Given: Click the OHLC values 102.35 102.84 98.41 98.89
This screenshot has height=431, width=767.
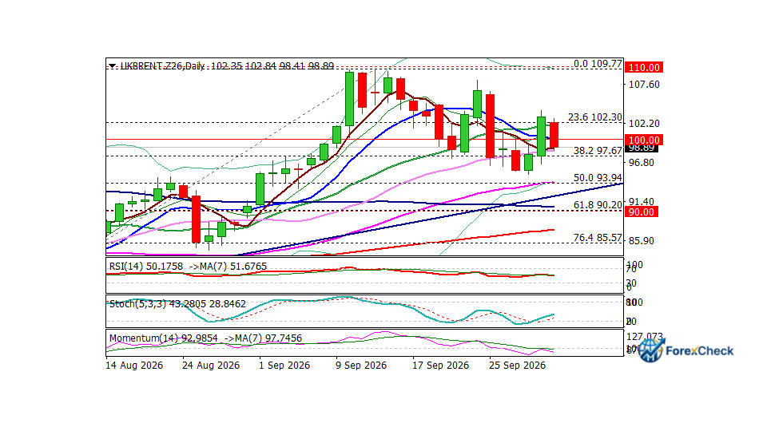Looking at the screenshot, I should coord(272,65).
